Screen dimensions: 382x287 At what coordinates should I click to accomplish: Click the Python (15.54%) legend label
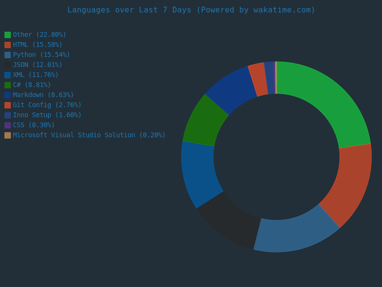point(41,55)
